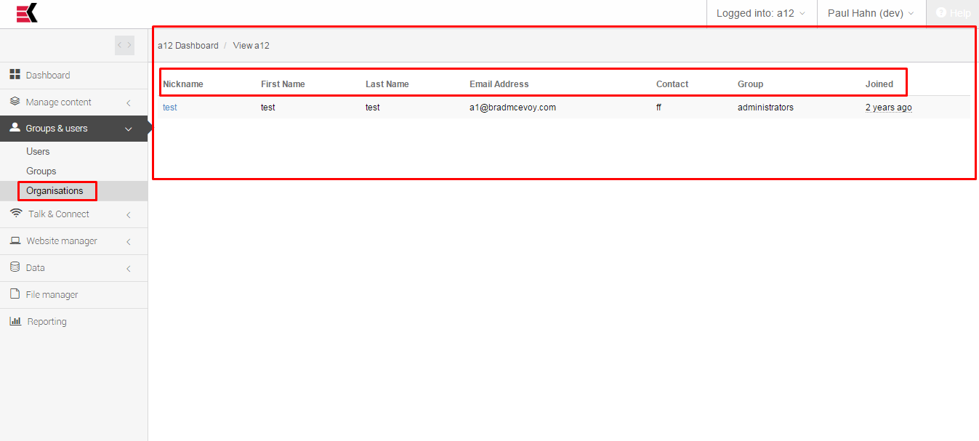Select Groups & users menu item

[x=73, y=129]
